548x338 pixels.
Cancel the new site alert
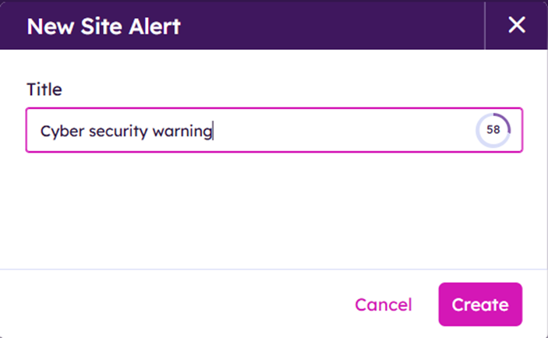point(384,305)
